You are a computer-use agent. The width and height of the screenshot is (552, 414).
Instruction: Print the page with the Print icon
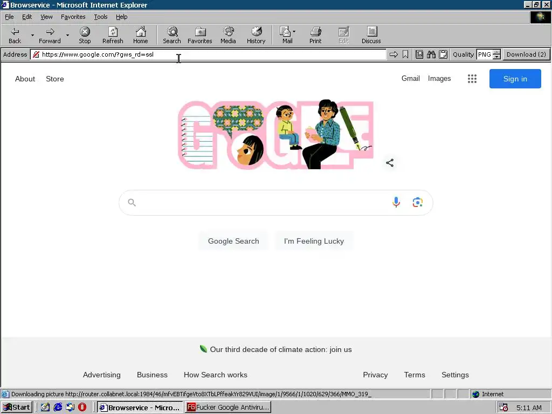tap(315, 35)
